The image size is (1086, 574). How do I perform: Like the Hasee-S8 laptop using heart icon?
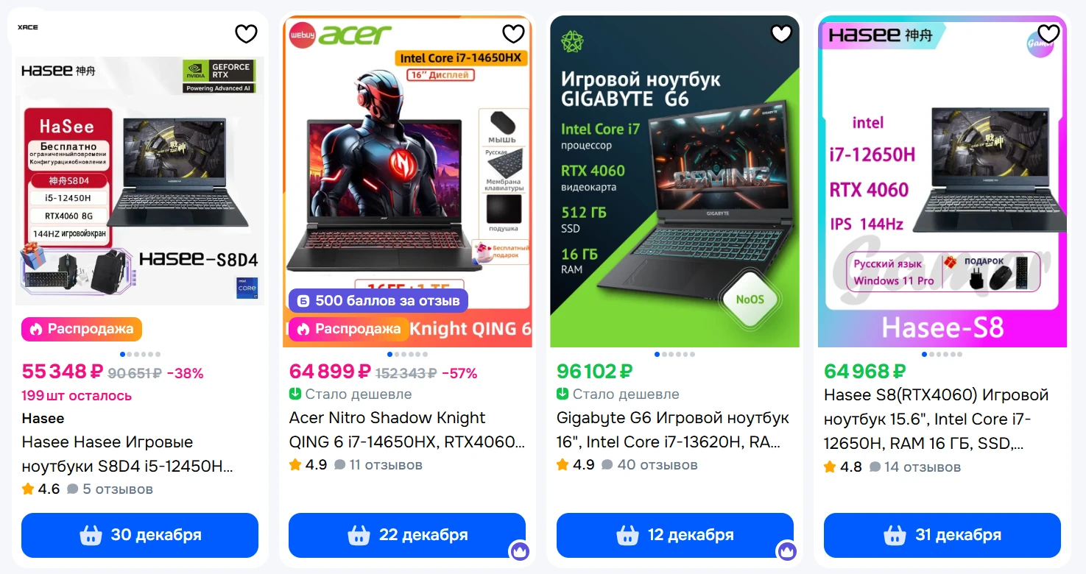1048,34
